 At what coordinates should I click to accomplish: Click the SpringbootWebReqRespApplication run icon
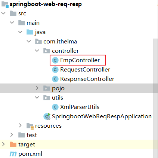tap(47, 116)
